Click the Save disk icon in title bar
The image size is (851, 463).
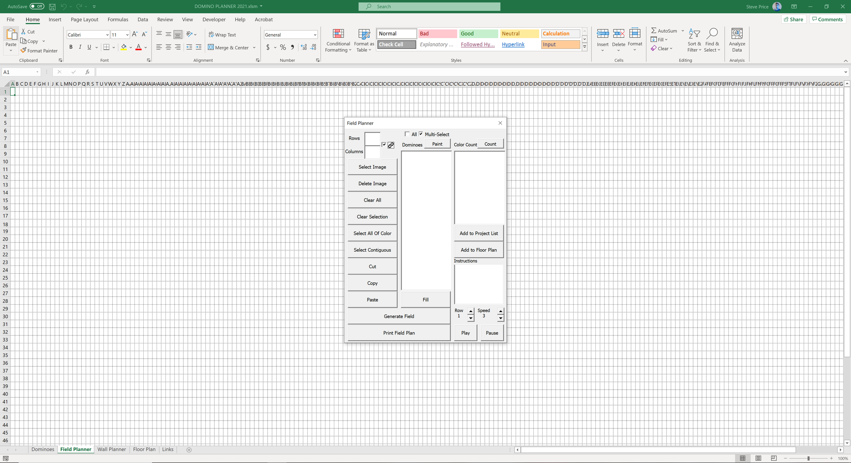(52, 6)
